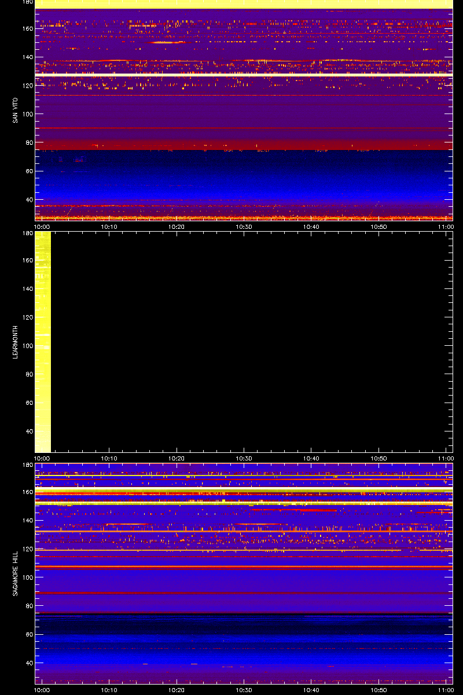Click the 100 frequency tick on Learmonth axis
The height and width of the screenshot is (695, 463).
pyautogui.click(x=27, y=346)
